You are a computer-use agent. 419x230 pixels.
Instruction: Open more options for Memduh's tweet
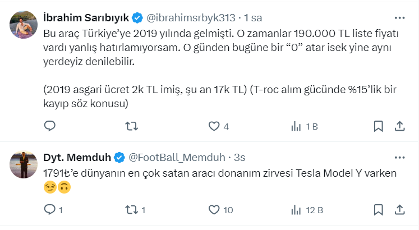[x=399, y=157]
